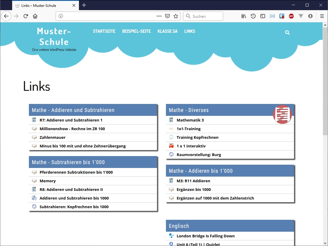Viewport: 328px width, 246px height.
Task: Click the Mathe - Addieren und Subtrahieren header
Action: [x=93, y=110]
